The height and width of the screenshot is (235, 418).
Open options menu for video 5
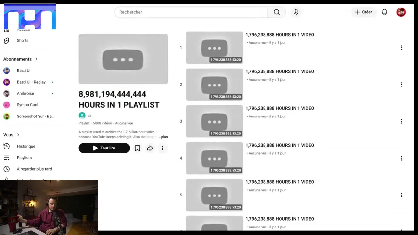401,195
